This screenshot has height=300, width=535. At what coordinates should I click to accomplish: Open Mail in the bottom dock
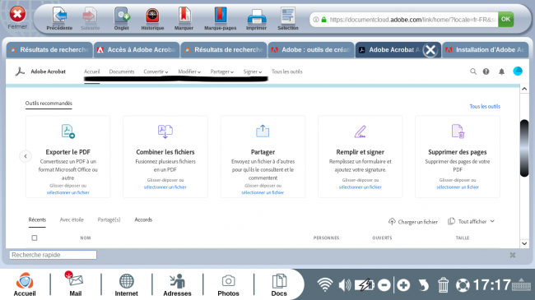[75, 284]
